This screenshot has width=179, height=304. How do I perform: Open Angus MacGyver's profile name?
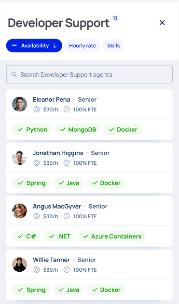(57, 206)
